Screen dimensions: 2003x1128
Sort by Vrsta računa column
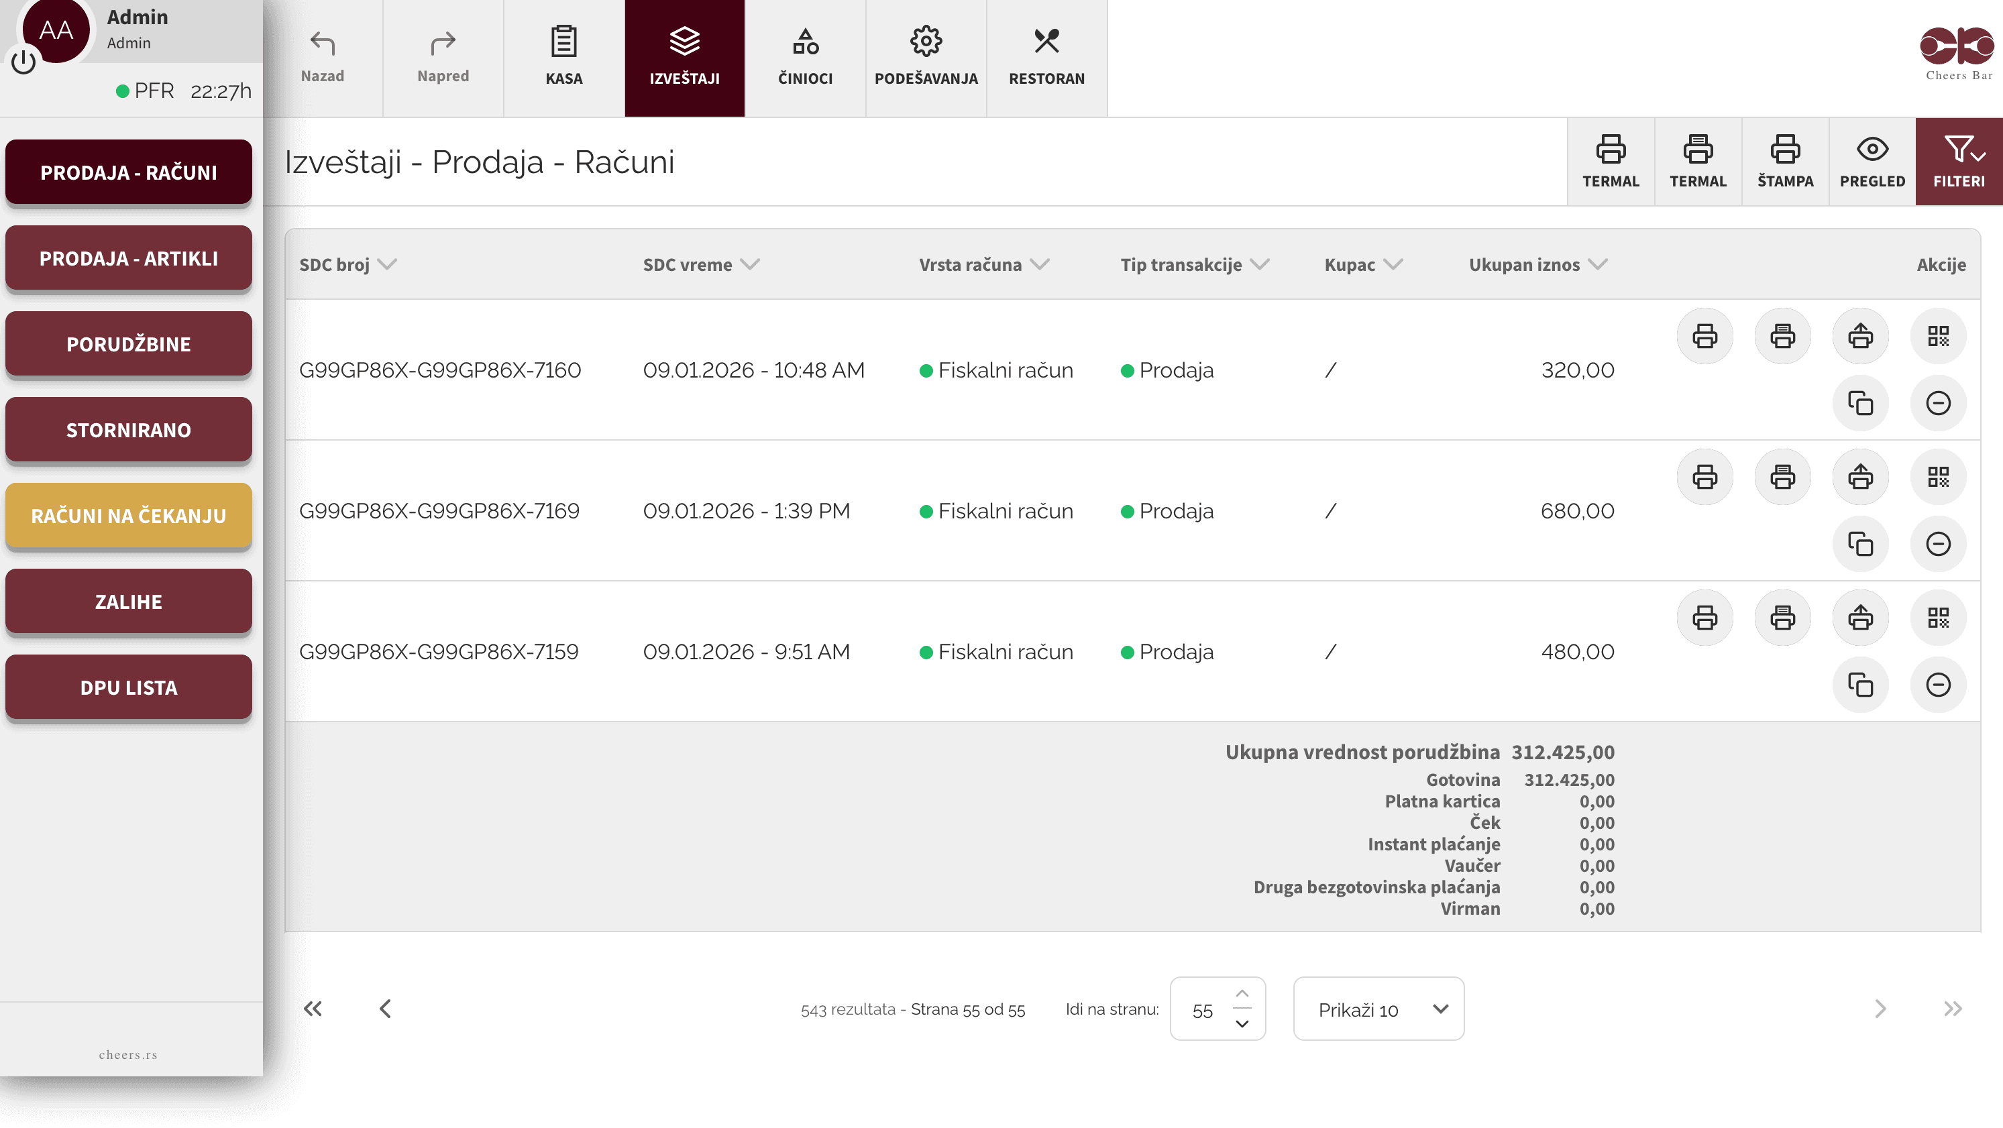pyautogui.click(x=983, y=264)
